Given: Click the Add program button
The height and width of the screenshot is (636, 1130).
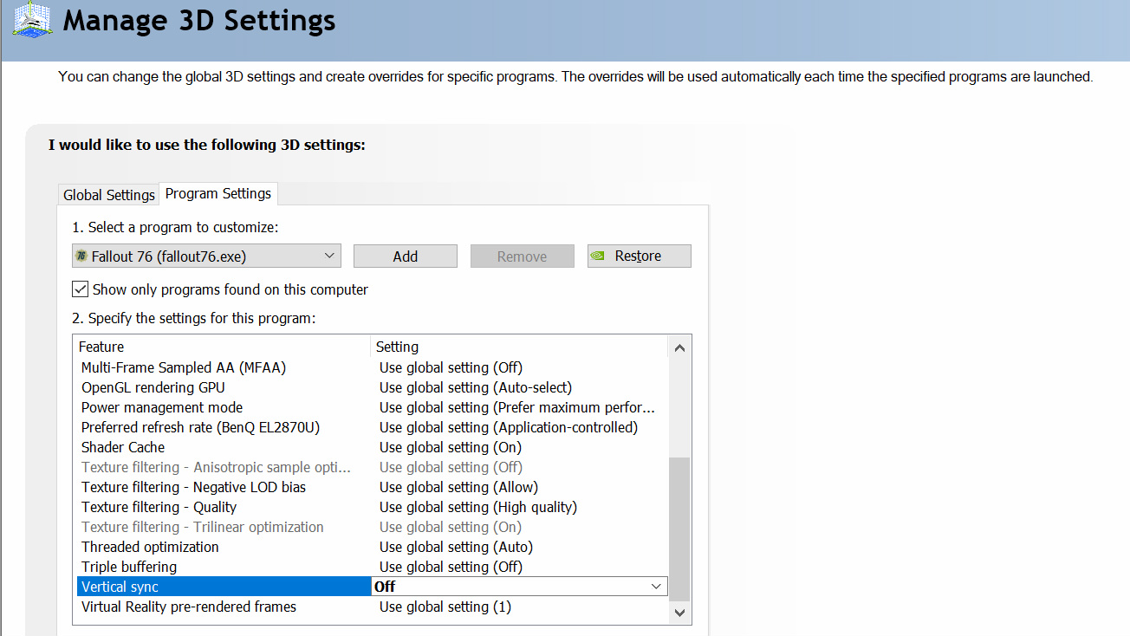Looking at the screenshot, I should pyautogui.click(x=405, y=256).
